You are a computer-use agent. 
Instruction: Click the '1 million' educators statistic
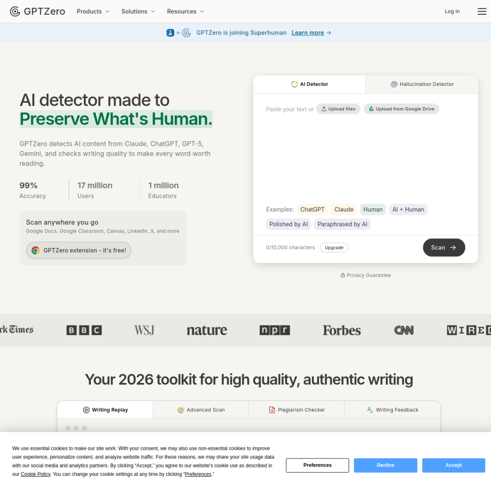(x=163, y=186)
